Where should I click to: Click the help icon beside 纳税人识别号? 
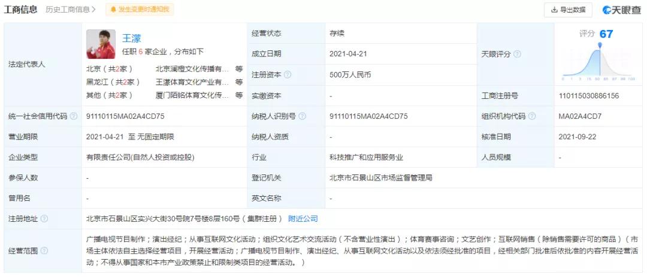point(302,116)
